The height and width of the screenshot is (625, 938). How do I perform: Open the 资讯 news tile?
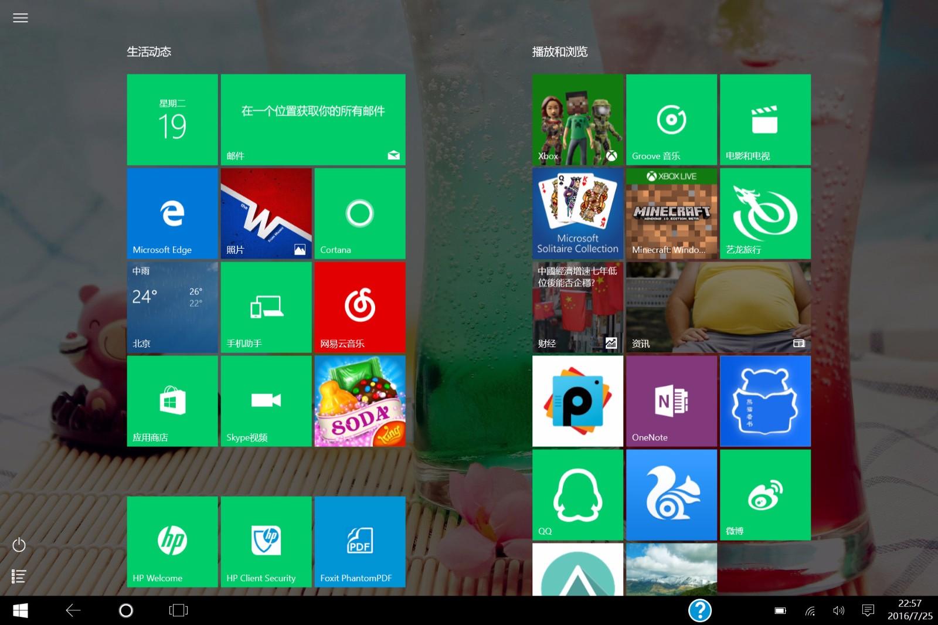coord(718,307)
